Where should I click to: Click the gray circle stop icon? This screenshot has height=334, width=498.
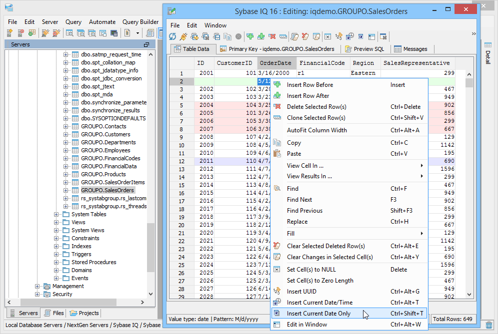238,36
